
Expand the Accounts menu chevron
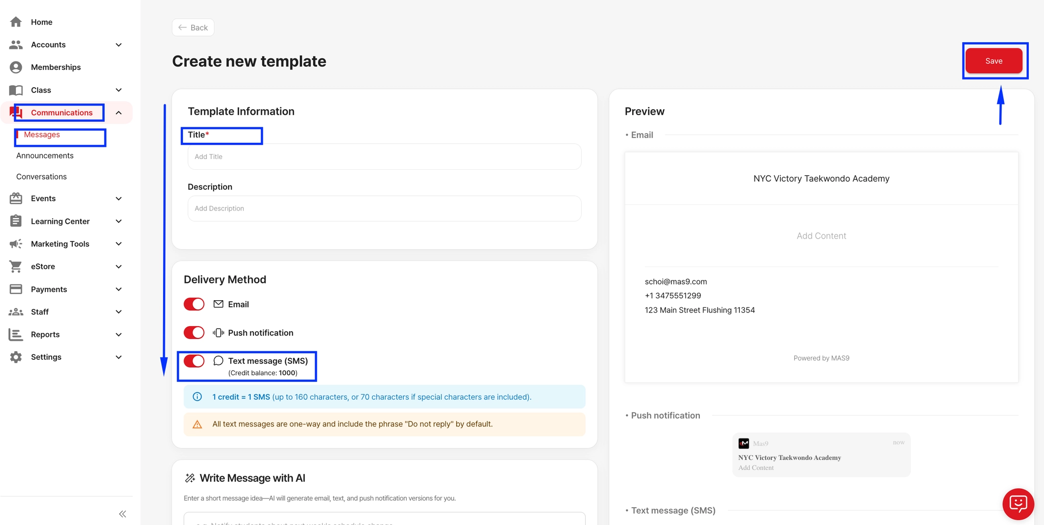click(119, 45)
